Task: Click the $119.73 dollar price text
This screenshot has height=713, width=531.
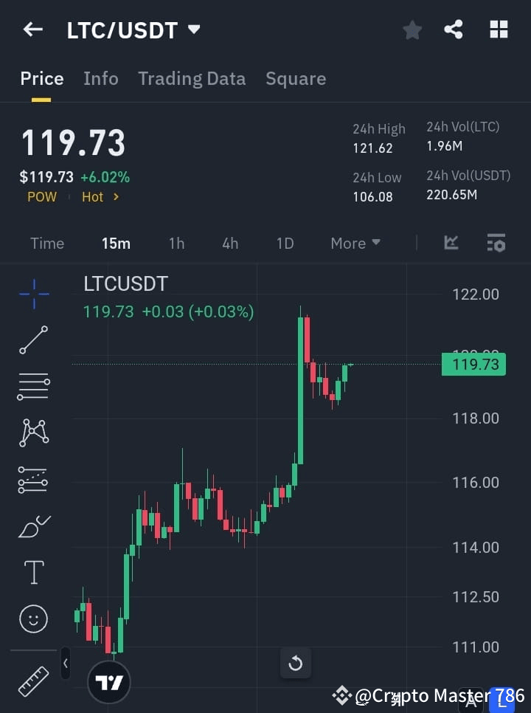Action: (x=46, y=177)
